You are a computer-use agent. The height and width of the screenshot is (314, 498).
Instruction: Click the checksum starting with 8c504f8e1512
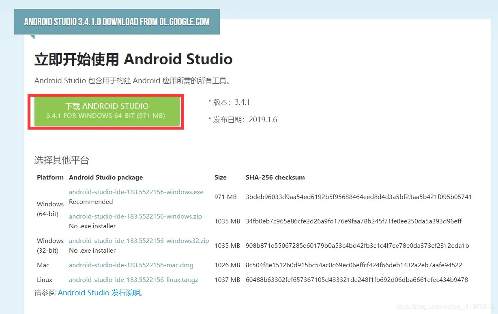pyautogui.click(x=354, y=265)
